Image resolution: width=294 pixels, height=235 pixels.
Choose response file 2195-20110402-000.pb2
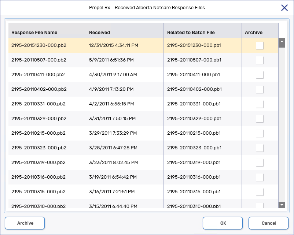tap(39, 89)
